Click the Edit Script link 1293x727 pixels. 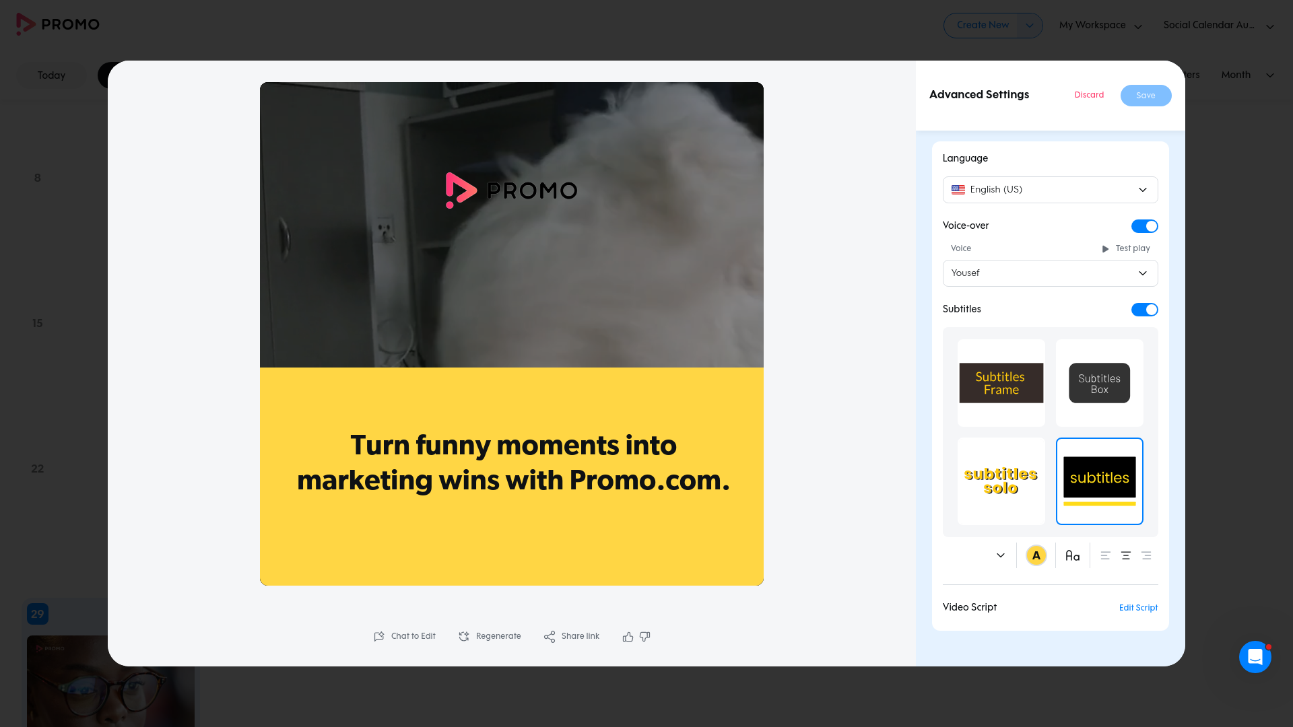pyautogui.click(x=1138, y=608)
